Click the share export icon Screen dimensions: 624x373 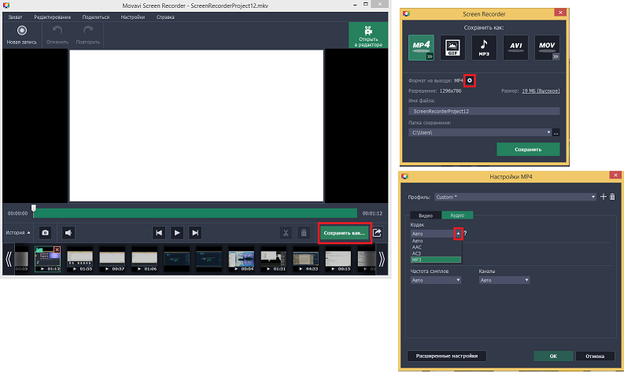pyautogui.click(x=377, y=233)
